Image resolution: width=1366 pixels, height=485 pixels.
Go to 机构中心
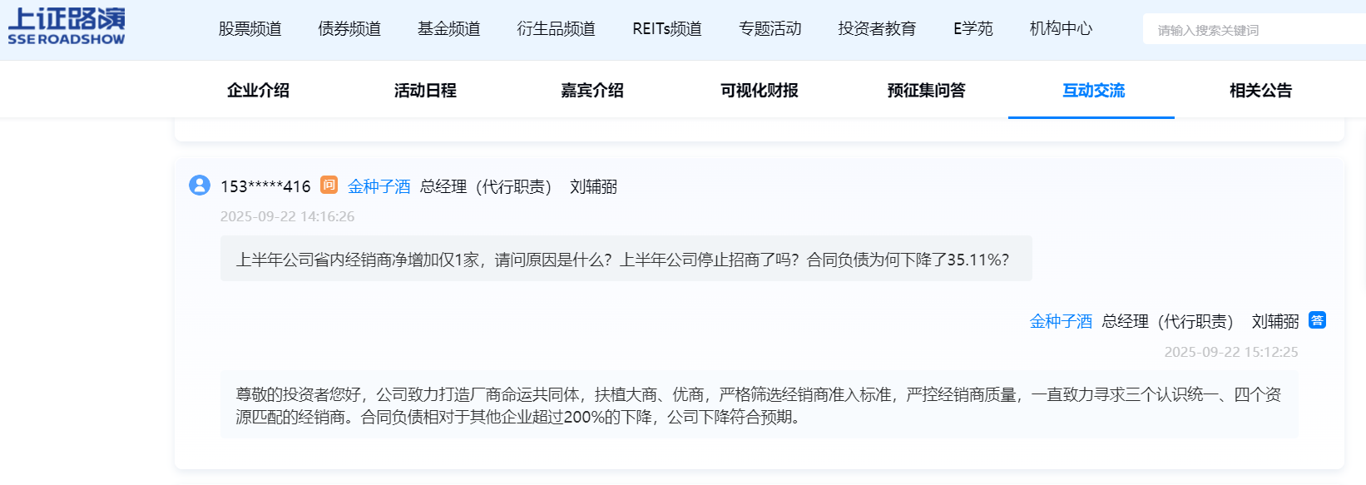(x=1061, y=29)
